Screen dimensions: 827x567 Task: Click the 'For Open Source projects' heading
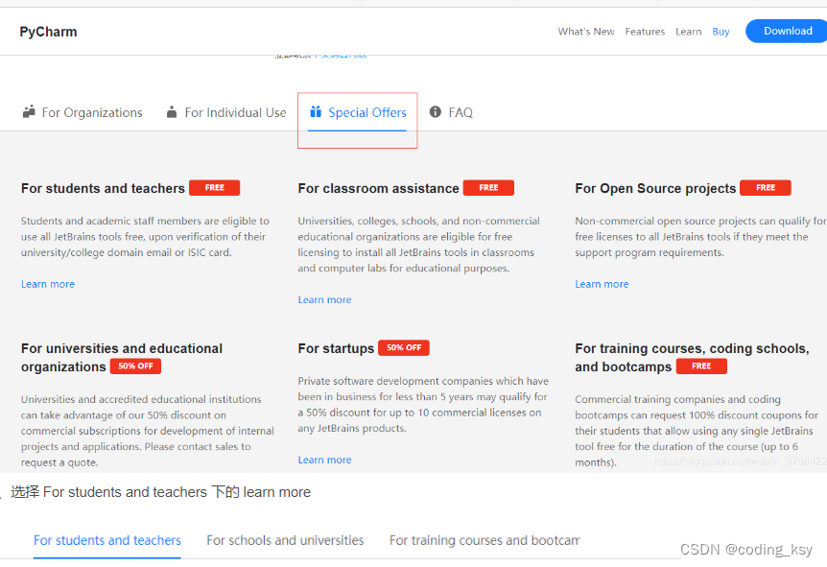655,188
